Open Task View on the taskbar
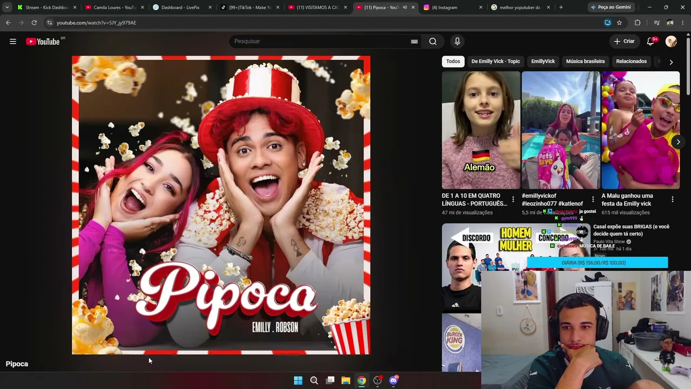This screenshot has width=691, height=389. [330, 380]
